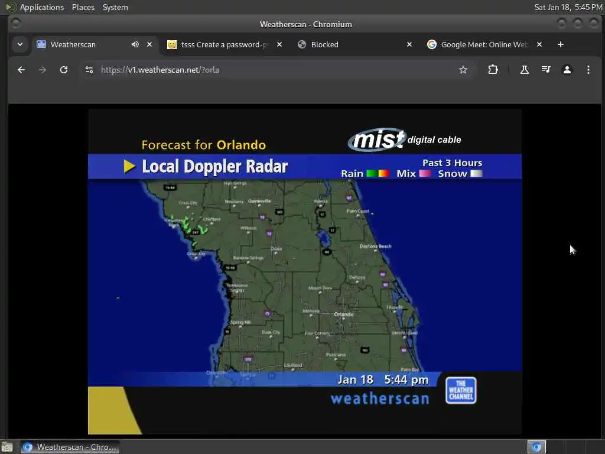This screenshot has width=605, height=454.
Task: Reload the Weatherscan page
Action: click(x=64, y=70)
